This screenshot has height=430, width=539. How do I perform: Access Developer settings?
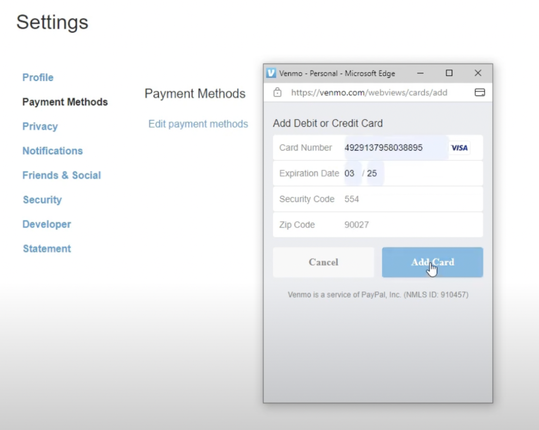coord(46,224)
